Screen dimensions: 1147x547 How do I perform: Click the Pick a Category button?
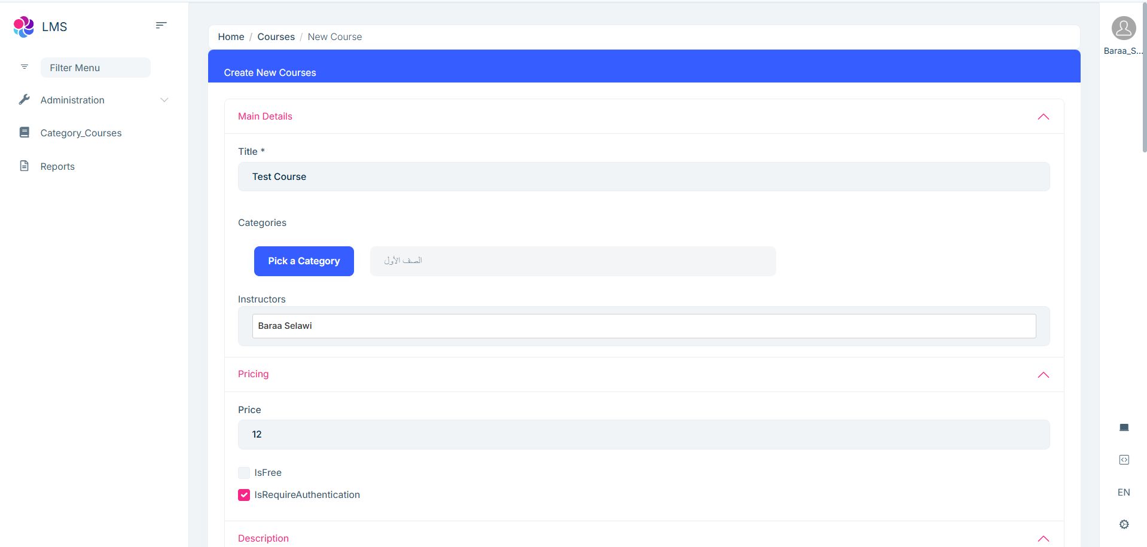pos(304,261)
